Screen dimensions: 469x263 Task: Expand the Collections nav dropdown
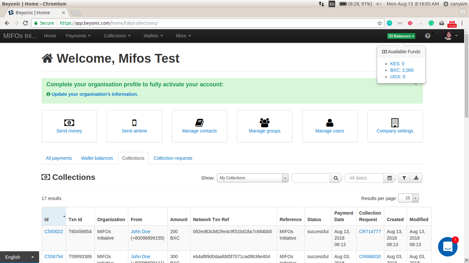pos(117,36)
